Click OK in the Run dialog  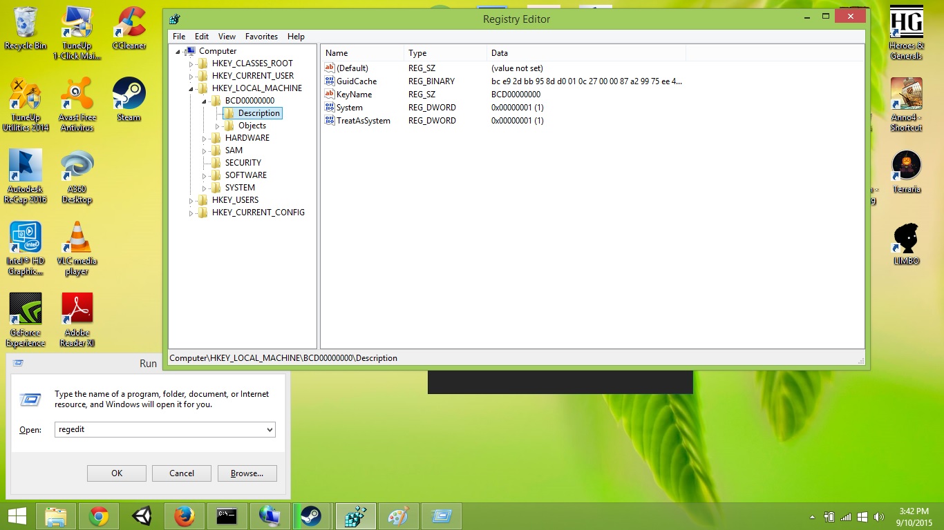click(x=116, y=473)
